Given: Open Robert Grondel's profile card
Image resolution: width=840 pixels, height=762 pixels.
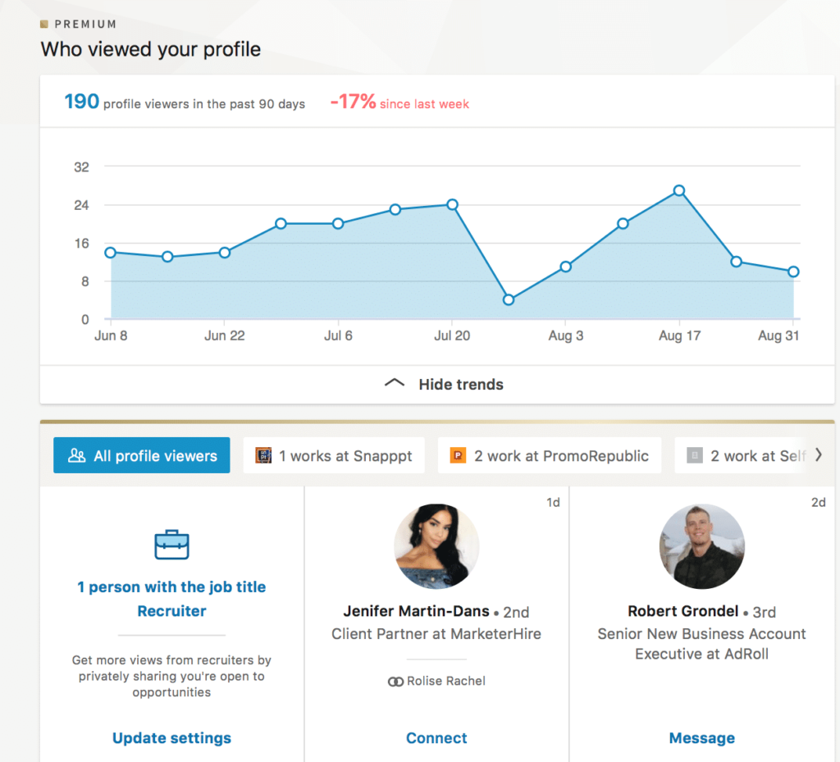Looking at the screenshot, I should point(683,611).
